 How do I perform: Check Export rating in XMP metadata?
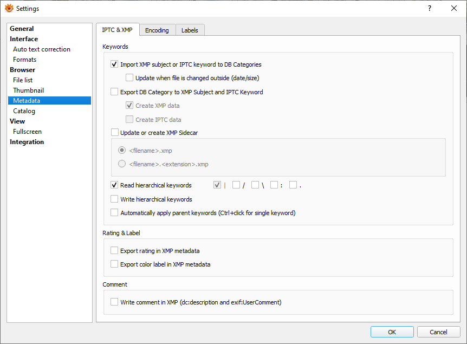114,251
